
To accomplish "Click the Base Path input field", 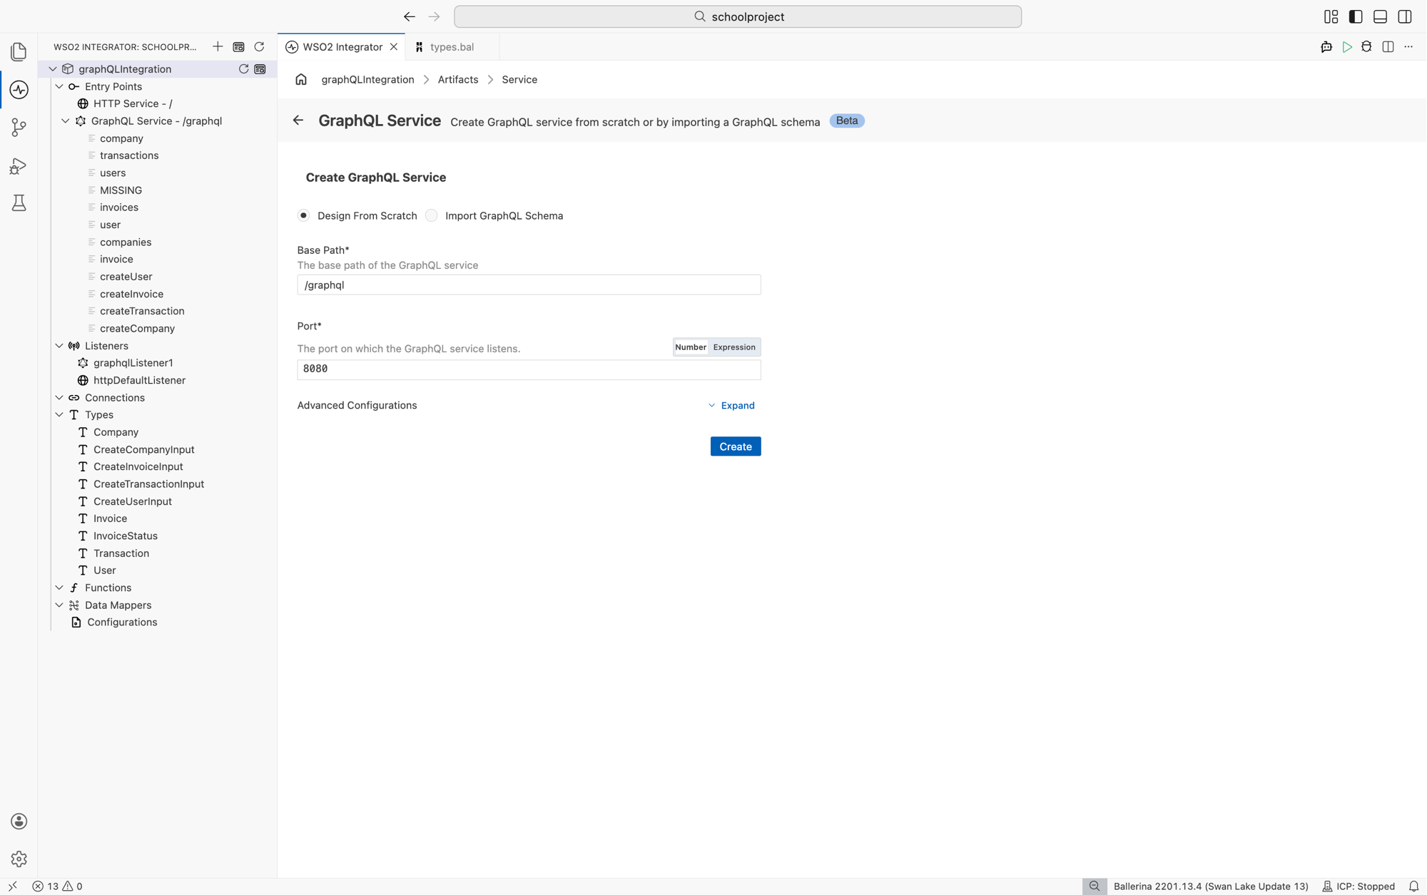I will (x=529, y=285).
